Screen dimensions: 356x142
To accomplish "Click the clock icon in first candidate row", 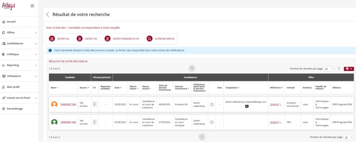I will (212, 104).
